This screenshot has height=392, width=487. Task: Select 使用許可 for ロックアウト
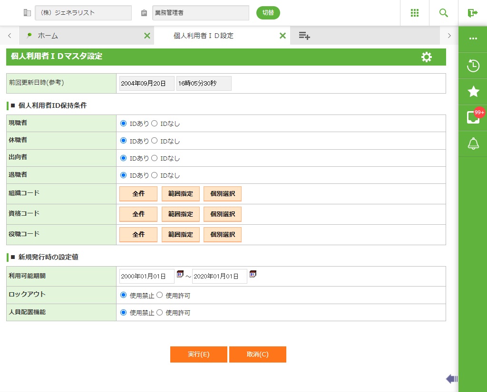pyautogui.click(x=160, y=296)
